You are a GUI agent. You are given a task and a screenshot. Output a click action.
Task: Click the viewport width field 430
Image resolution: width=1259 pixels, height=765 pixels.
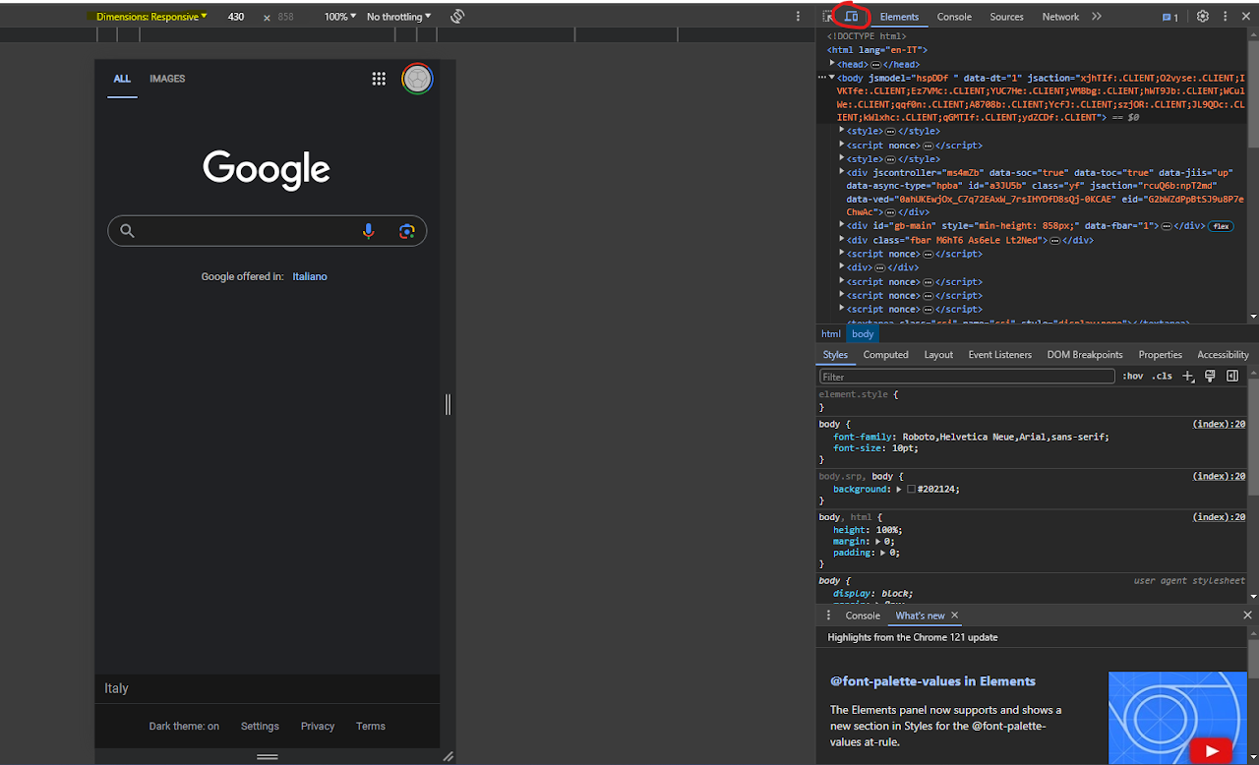(236, 17)
